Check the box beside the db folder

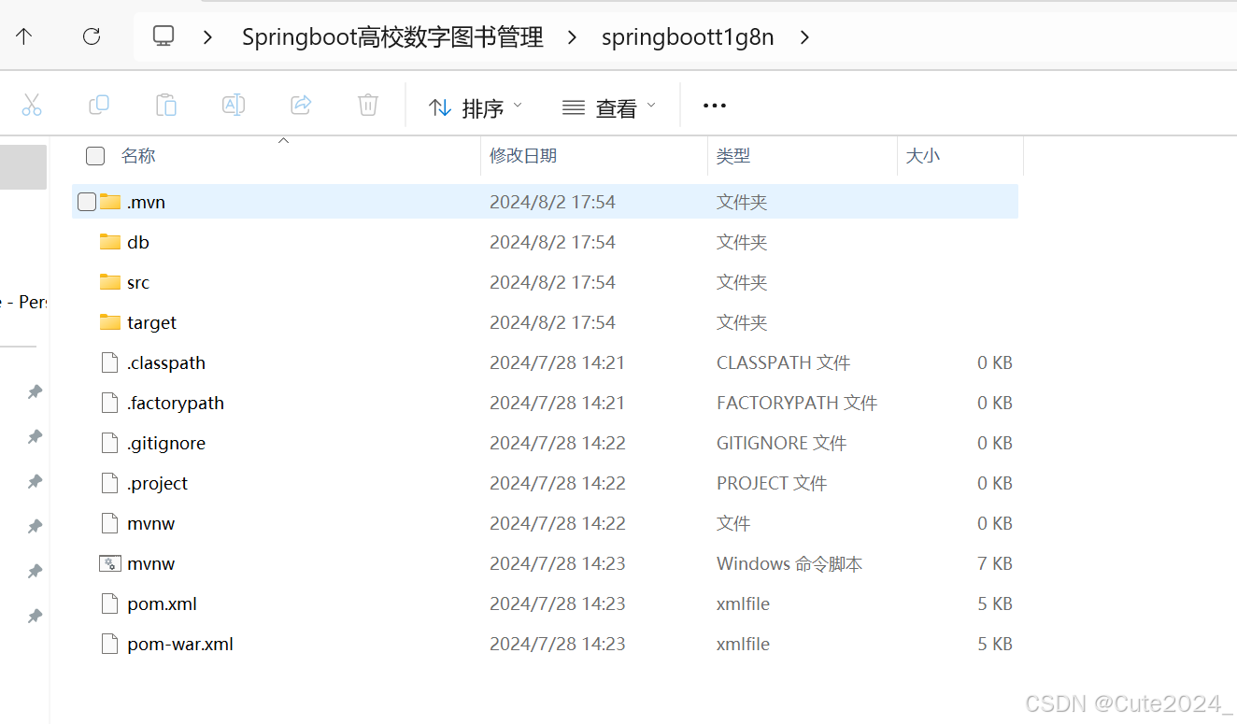click(x=87, y=241)
